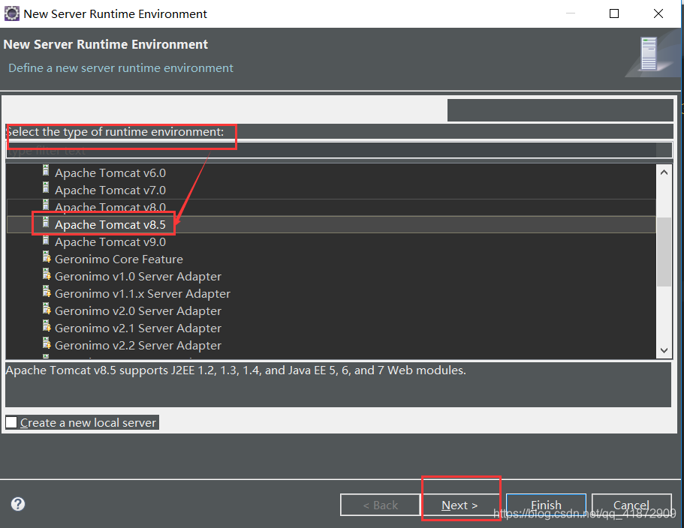Click the runtime list scrollbar thumb
Viewport: 684px width, 528px height.
point(664,252)
